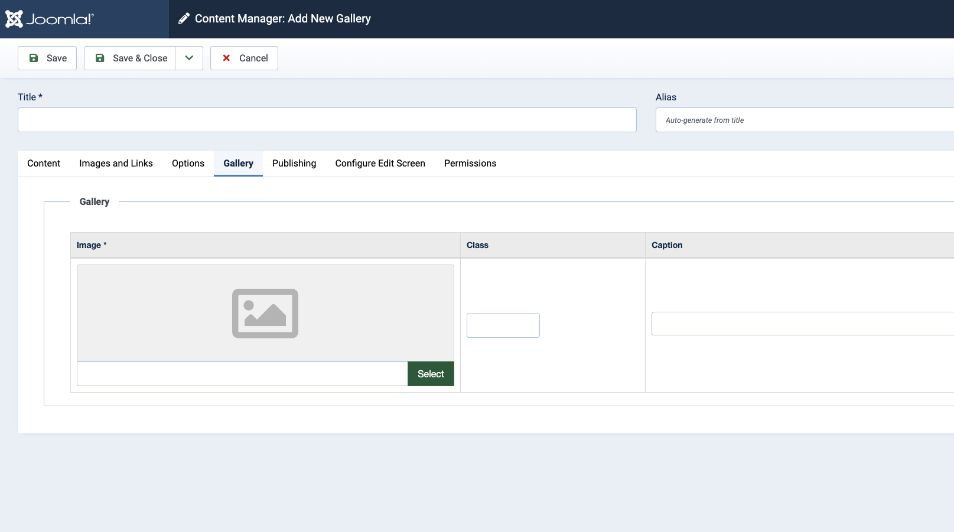954x532 pixels.
Task: Focus the Caption text field
Action: 802,324
